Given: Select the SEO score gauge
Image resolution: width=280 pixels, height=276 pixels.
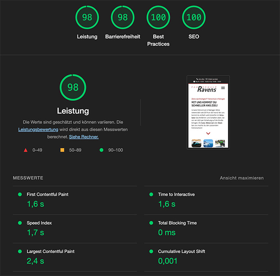Looking at the screenshot, I should coord(194,17).
